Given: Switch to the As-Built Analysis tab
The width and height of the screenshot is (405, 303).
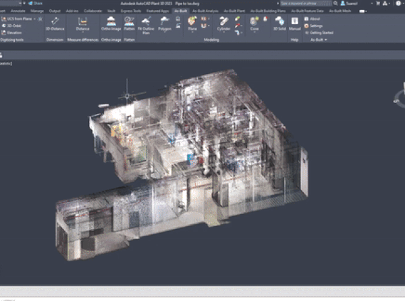Looking at the screenshot, I should pyautogui.click(x=205, y=11).
